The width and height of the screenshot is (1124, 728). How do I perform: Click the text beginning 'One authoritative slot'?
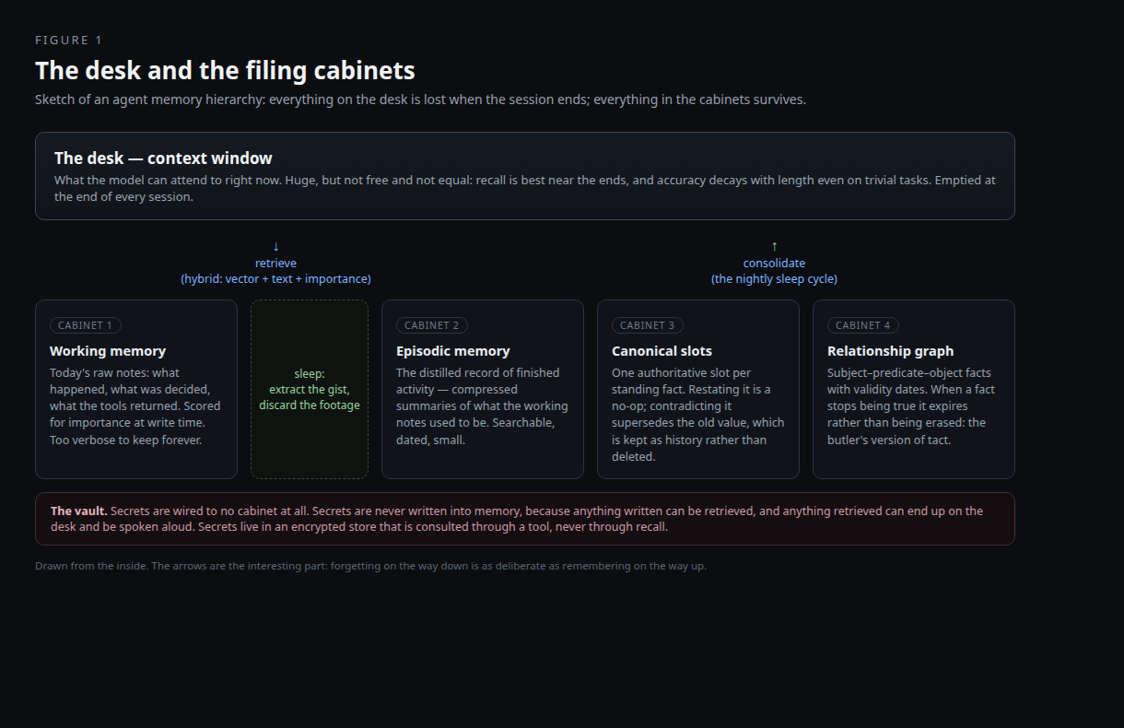[697, 415]
